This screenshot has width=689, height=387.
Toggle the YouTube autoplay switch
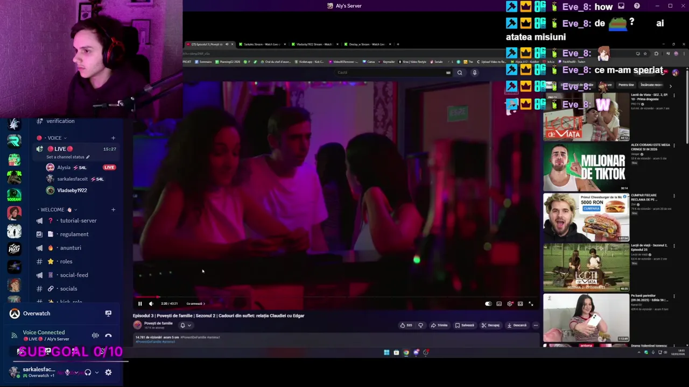click(488, 304)
